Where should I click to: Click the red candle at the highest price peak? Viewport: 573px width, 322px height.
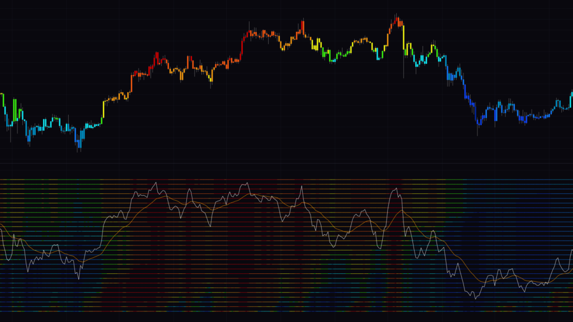pyautogui.click(x=397, y=20)
